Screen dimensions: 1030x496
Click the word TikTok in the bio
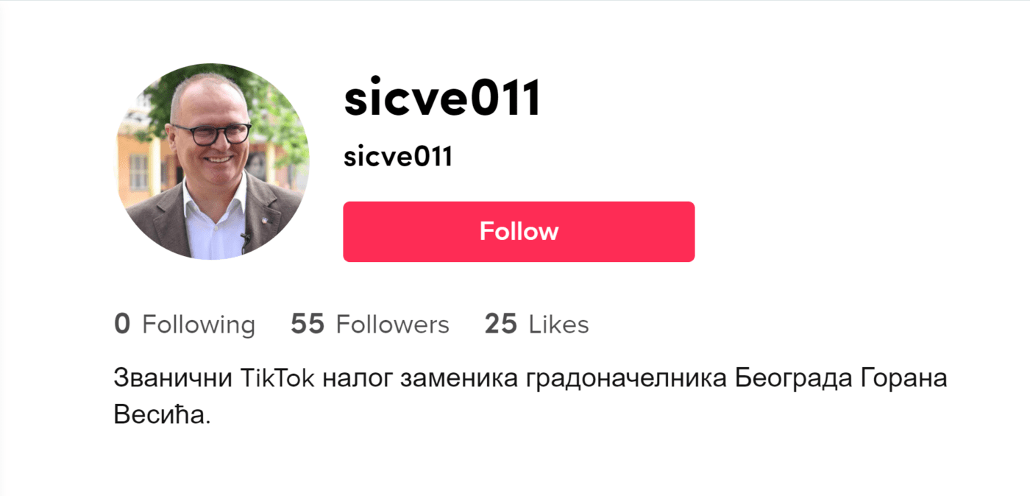coord(277,379)
